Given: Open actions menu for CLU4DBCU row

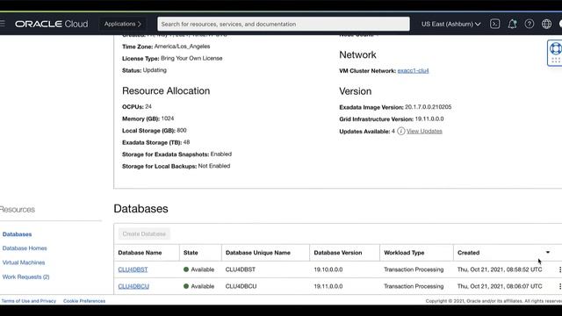Looking at the screenshot, I should coord(559,286).
